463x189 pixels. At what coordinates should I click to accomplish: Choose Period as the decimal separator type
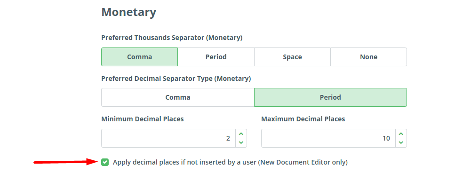[330, 97]
